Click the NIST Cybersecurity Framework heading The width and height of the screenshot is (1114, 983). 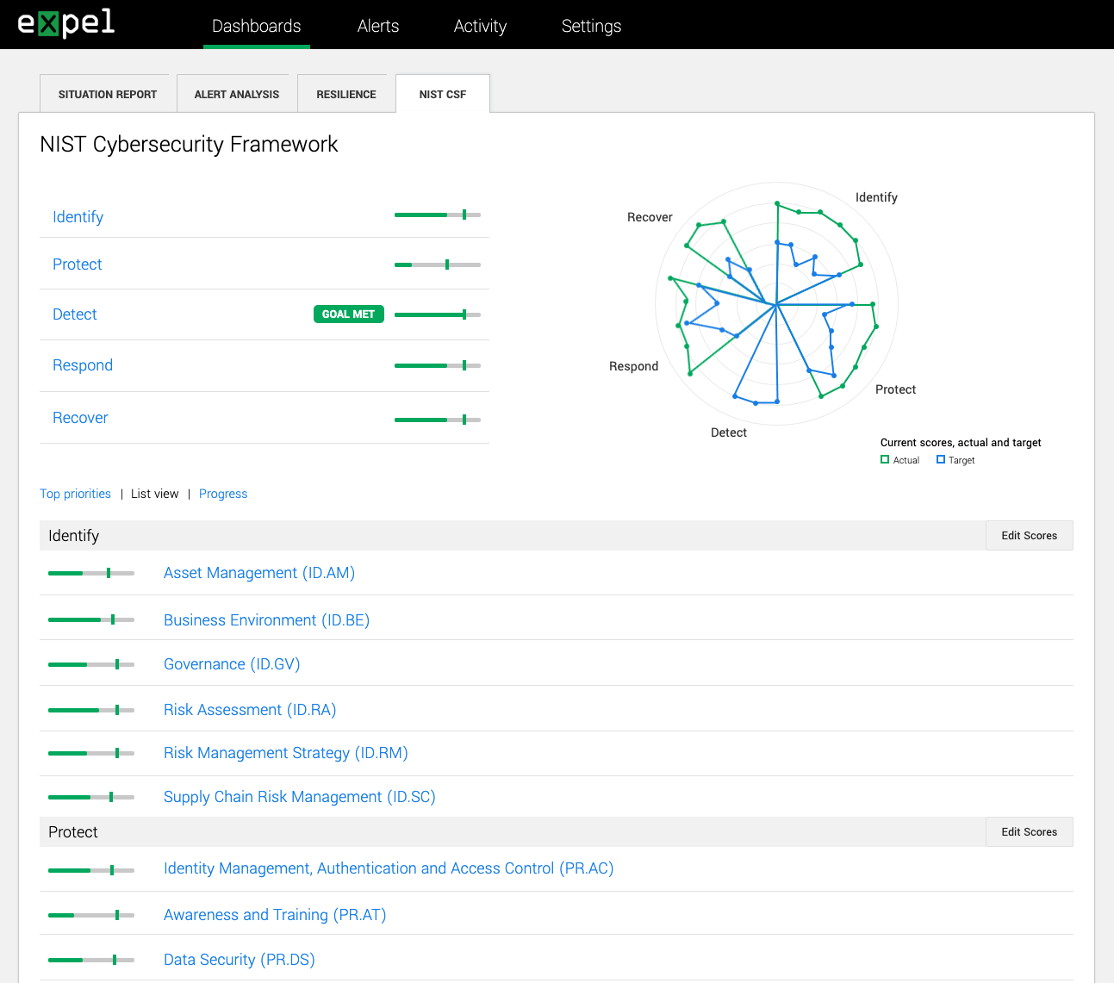point(189,144)
